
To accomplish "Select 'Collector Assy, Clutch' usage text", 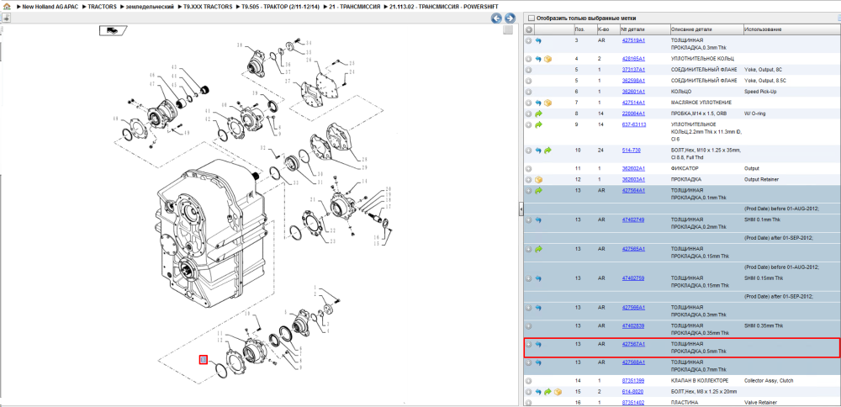I will click(767, 381).
